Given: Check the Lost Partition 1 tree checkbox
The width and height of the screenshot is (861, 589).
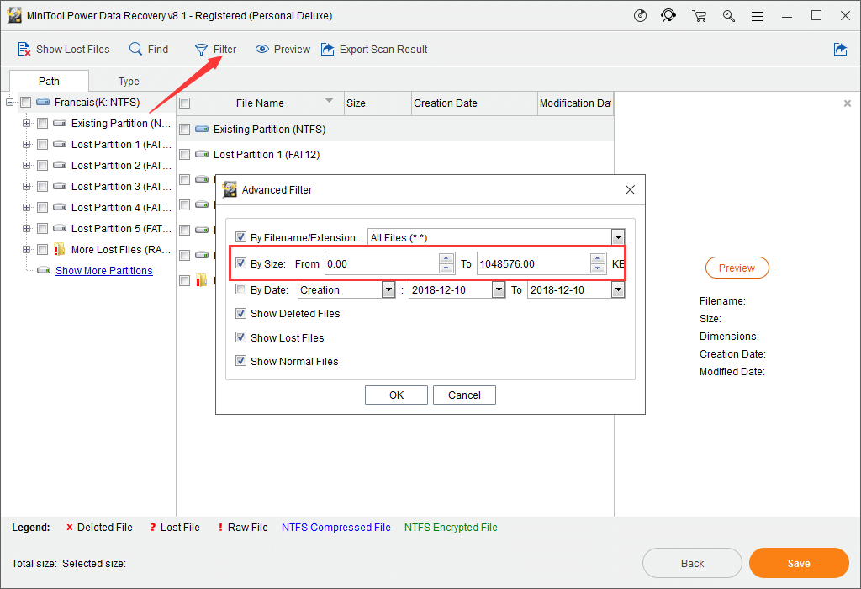Looking at the screenshot, I should click(x=42, y=145).
